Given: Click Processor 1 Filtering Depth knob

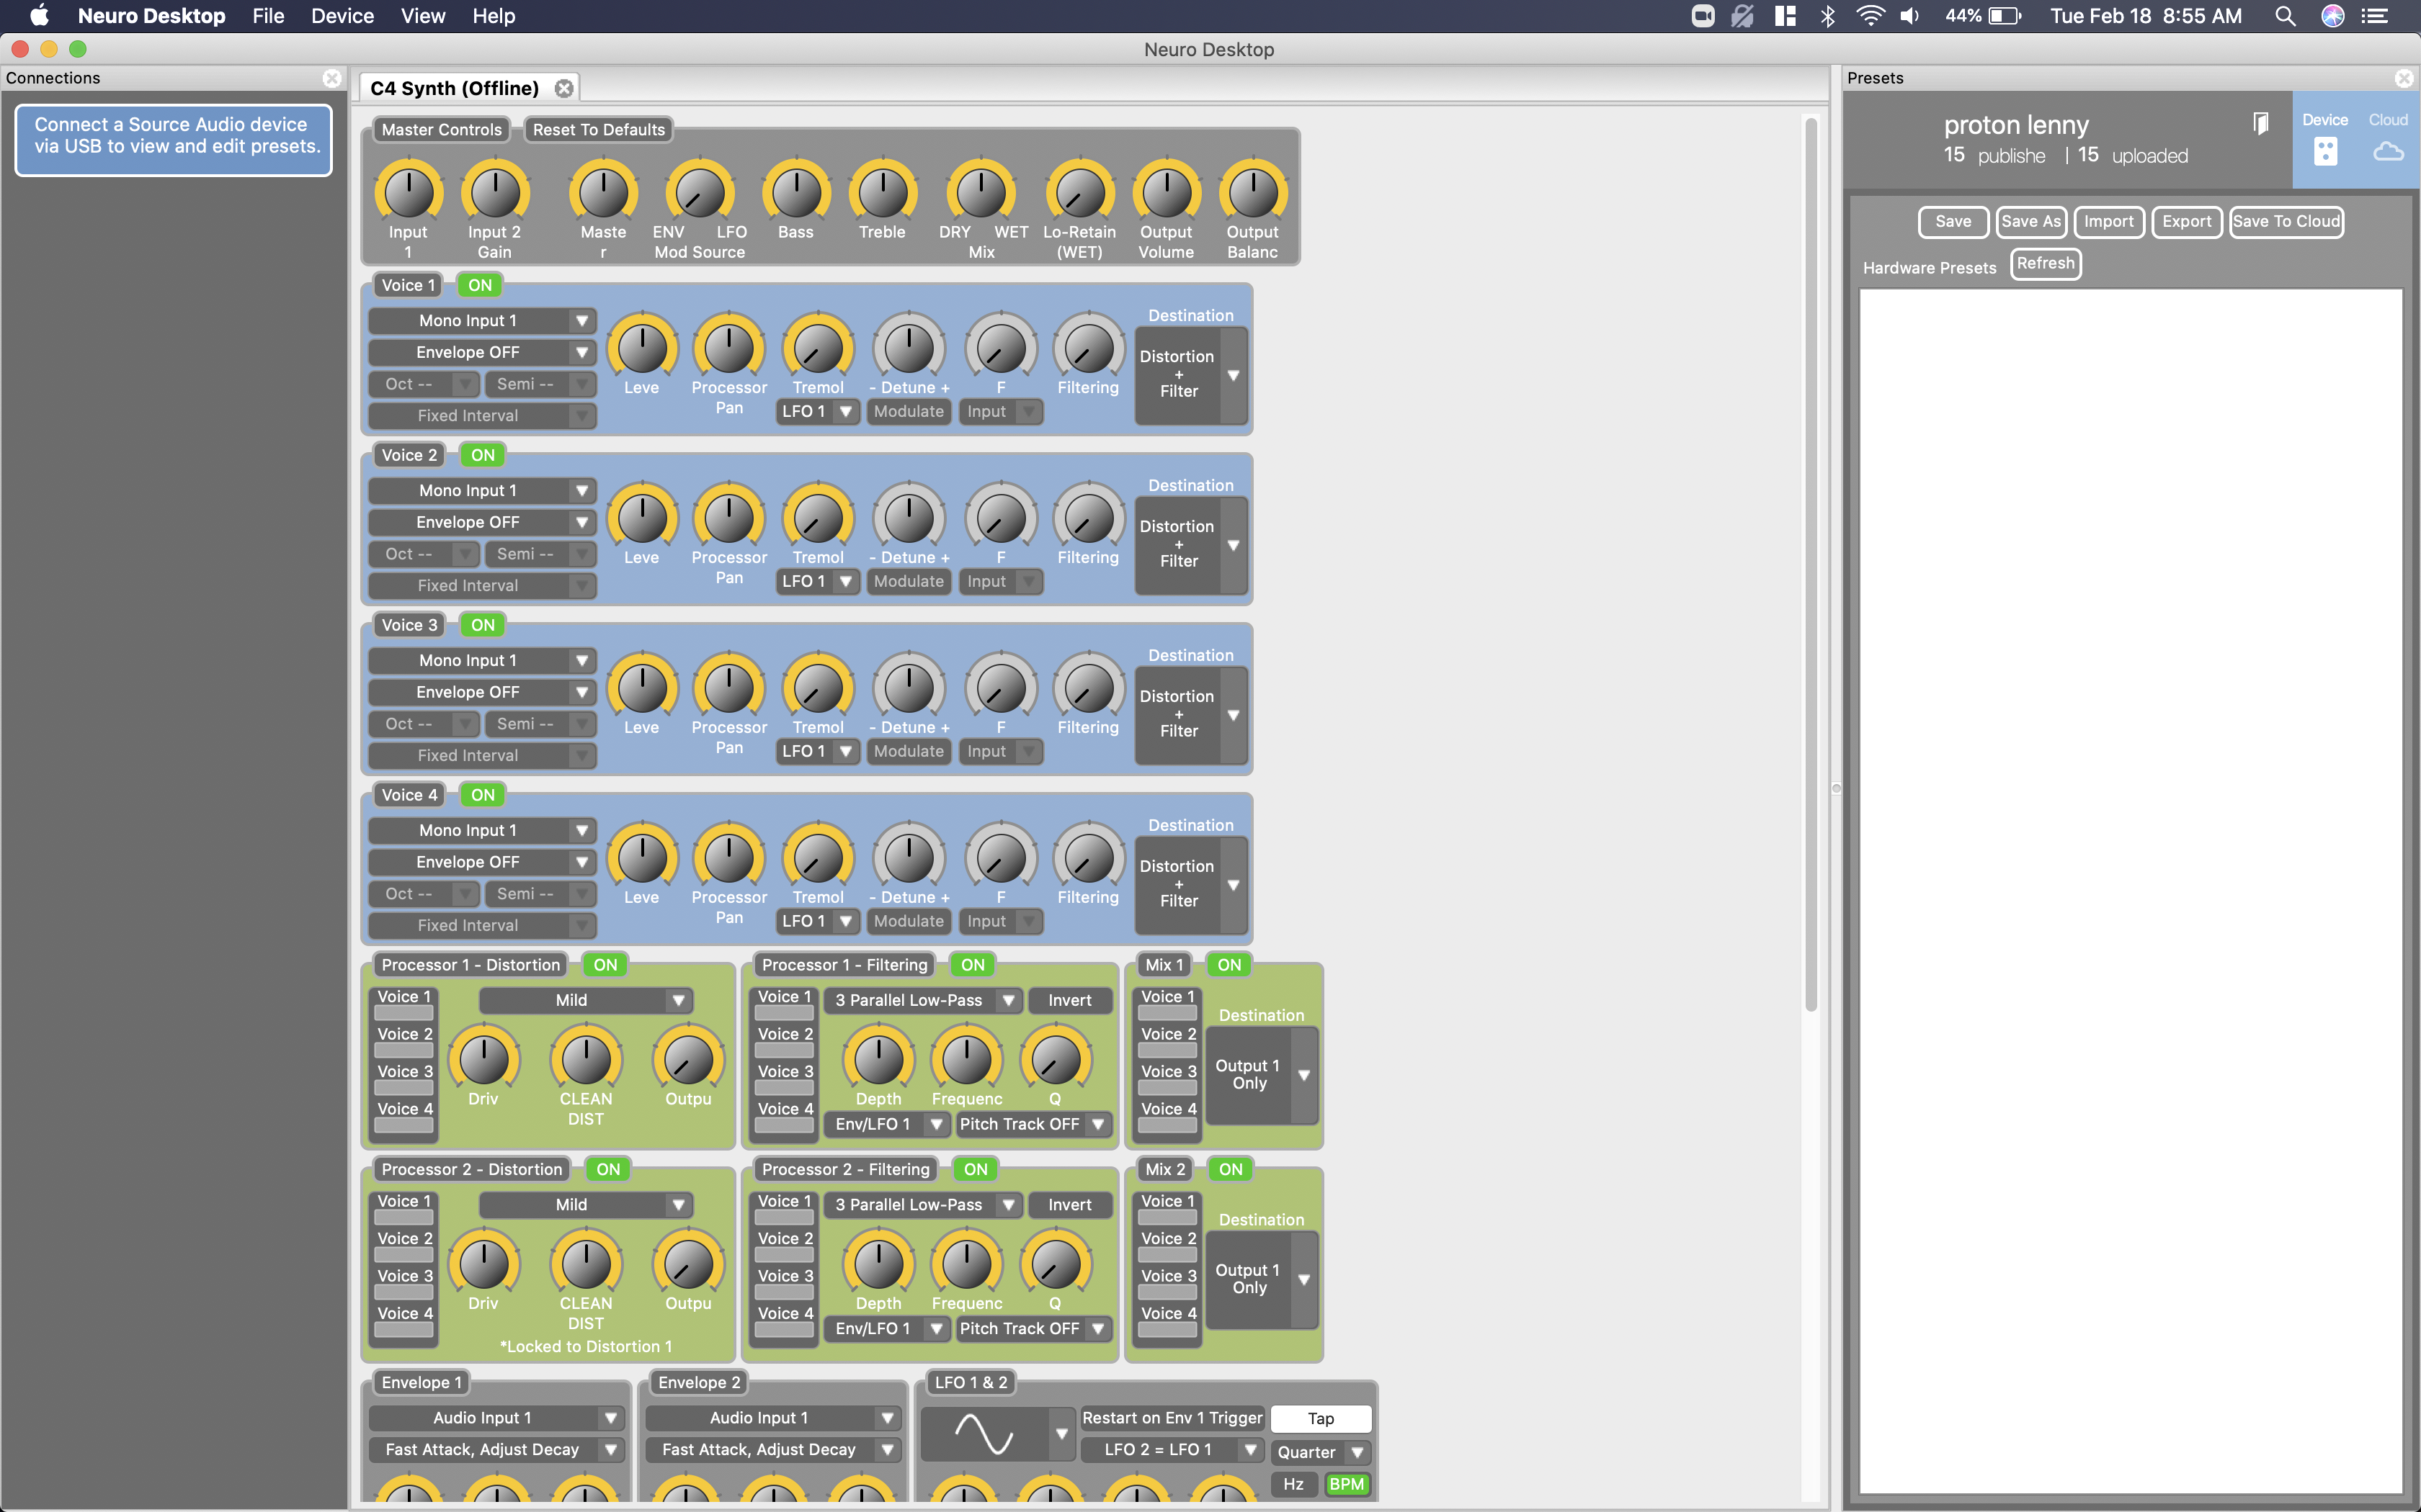Looking at the screenshot, I should [878, 1059].
